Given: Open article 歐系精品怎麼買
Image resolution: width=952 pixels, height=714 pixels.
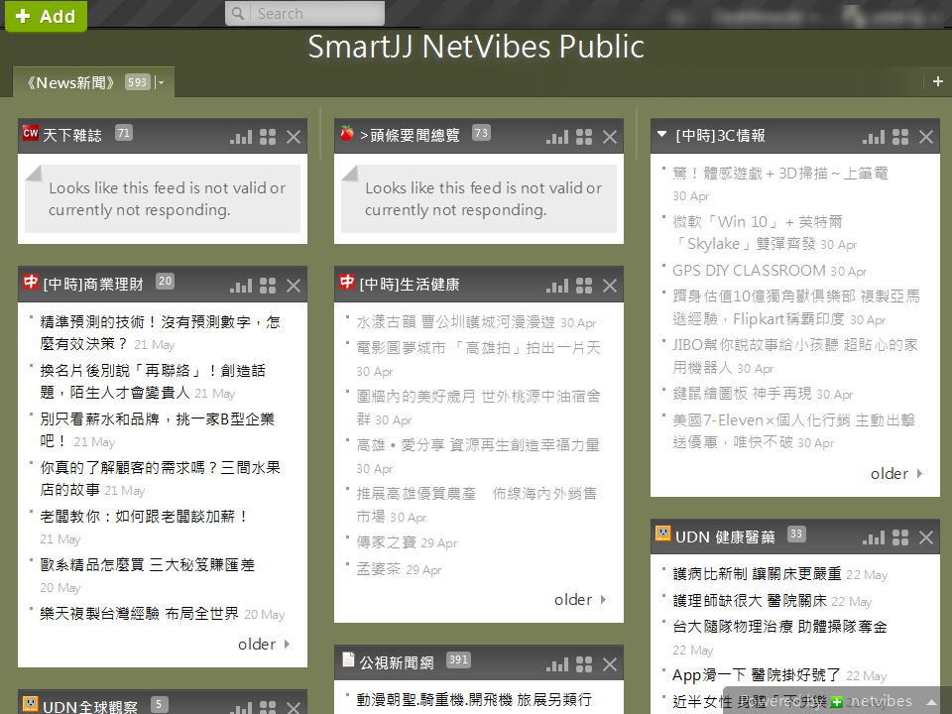Looking at the screenshot, I should pyautogui.click(x=147, y=565).
